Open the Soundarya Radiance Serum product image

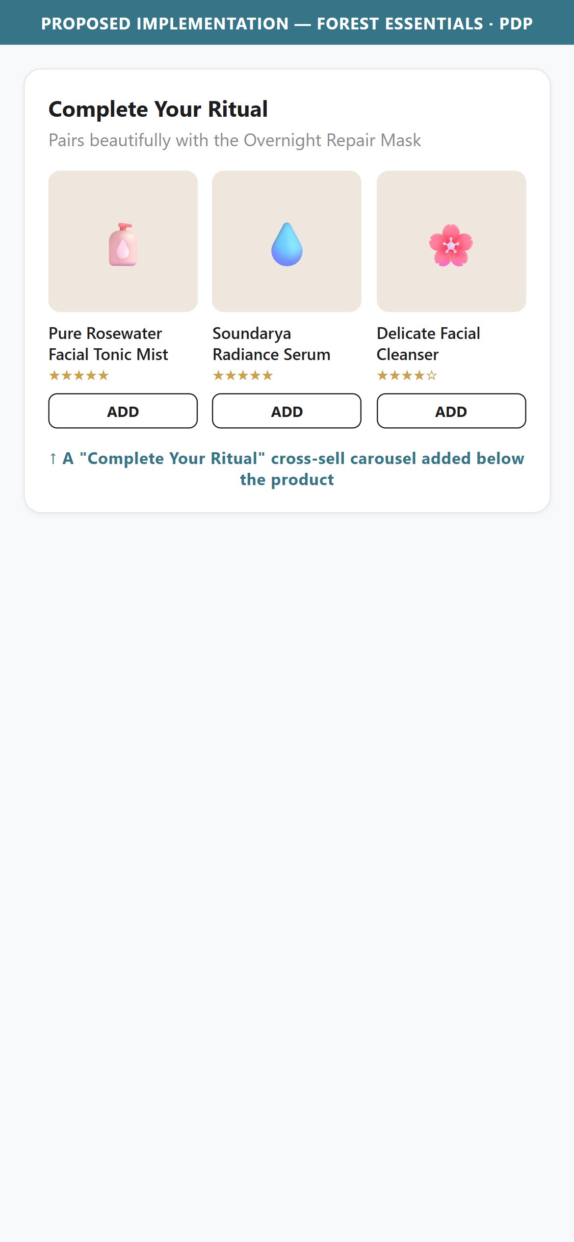287,241
